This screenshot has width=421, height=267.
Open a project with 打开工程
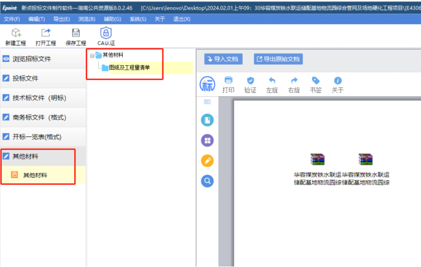[46, 37]
